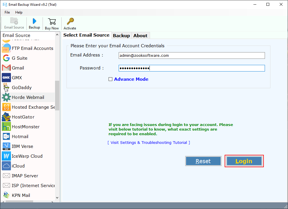Viewport: 288px width, 209px height.
Task: Select the IceWarp Cloud icon
Action: point(6,156)
